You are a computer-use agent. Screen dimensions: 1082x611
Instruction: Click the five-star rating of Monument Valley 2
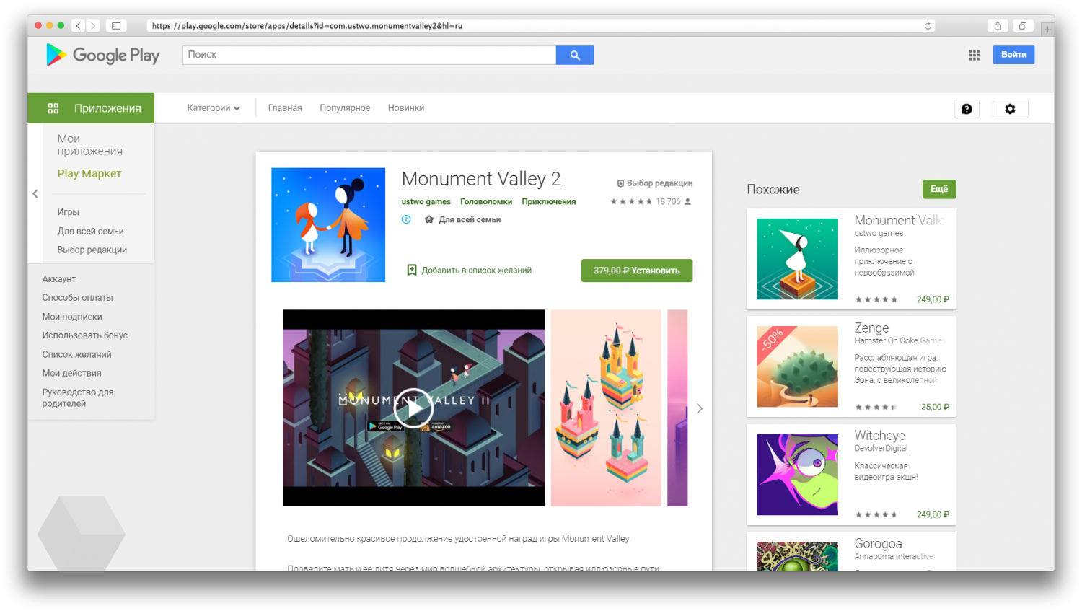click(631, 202)
